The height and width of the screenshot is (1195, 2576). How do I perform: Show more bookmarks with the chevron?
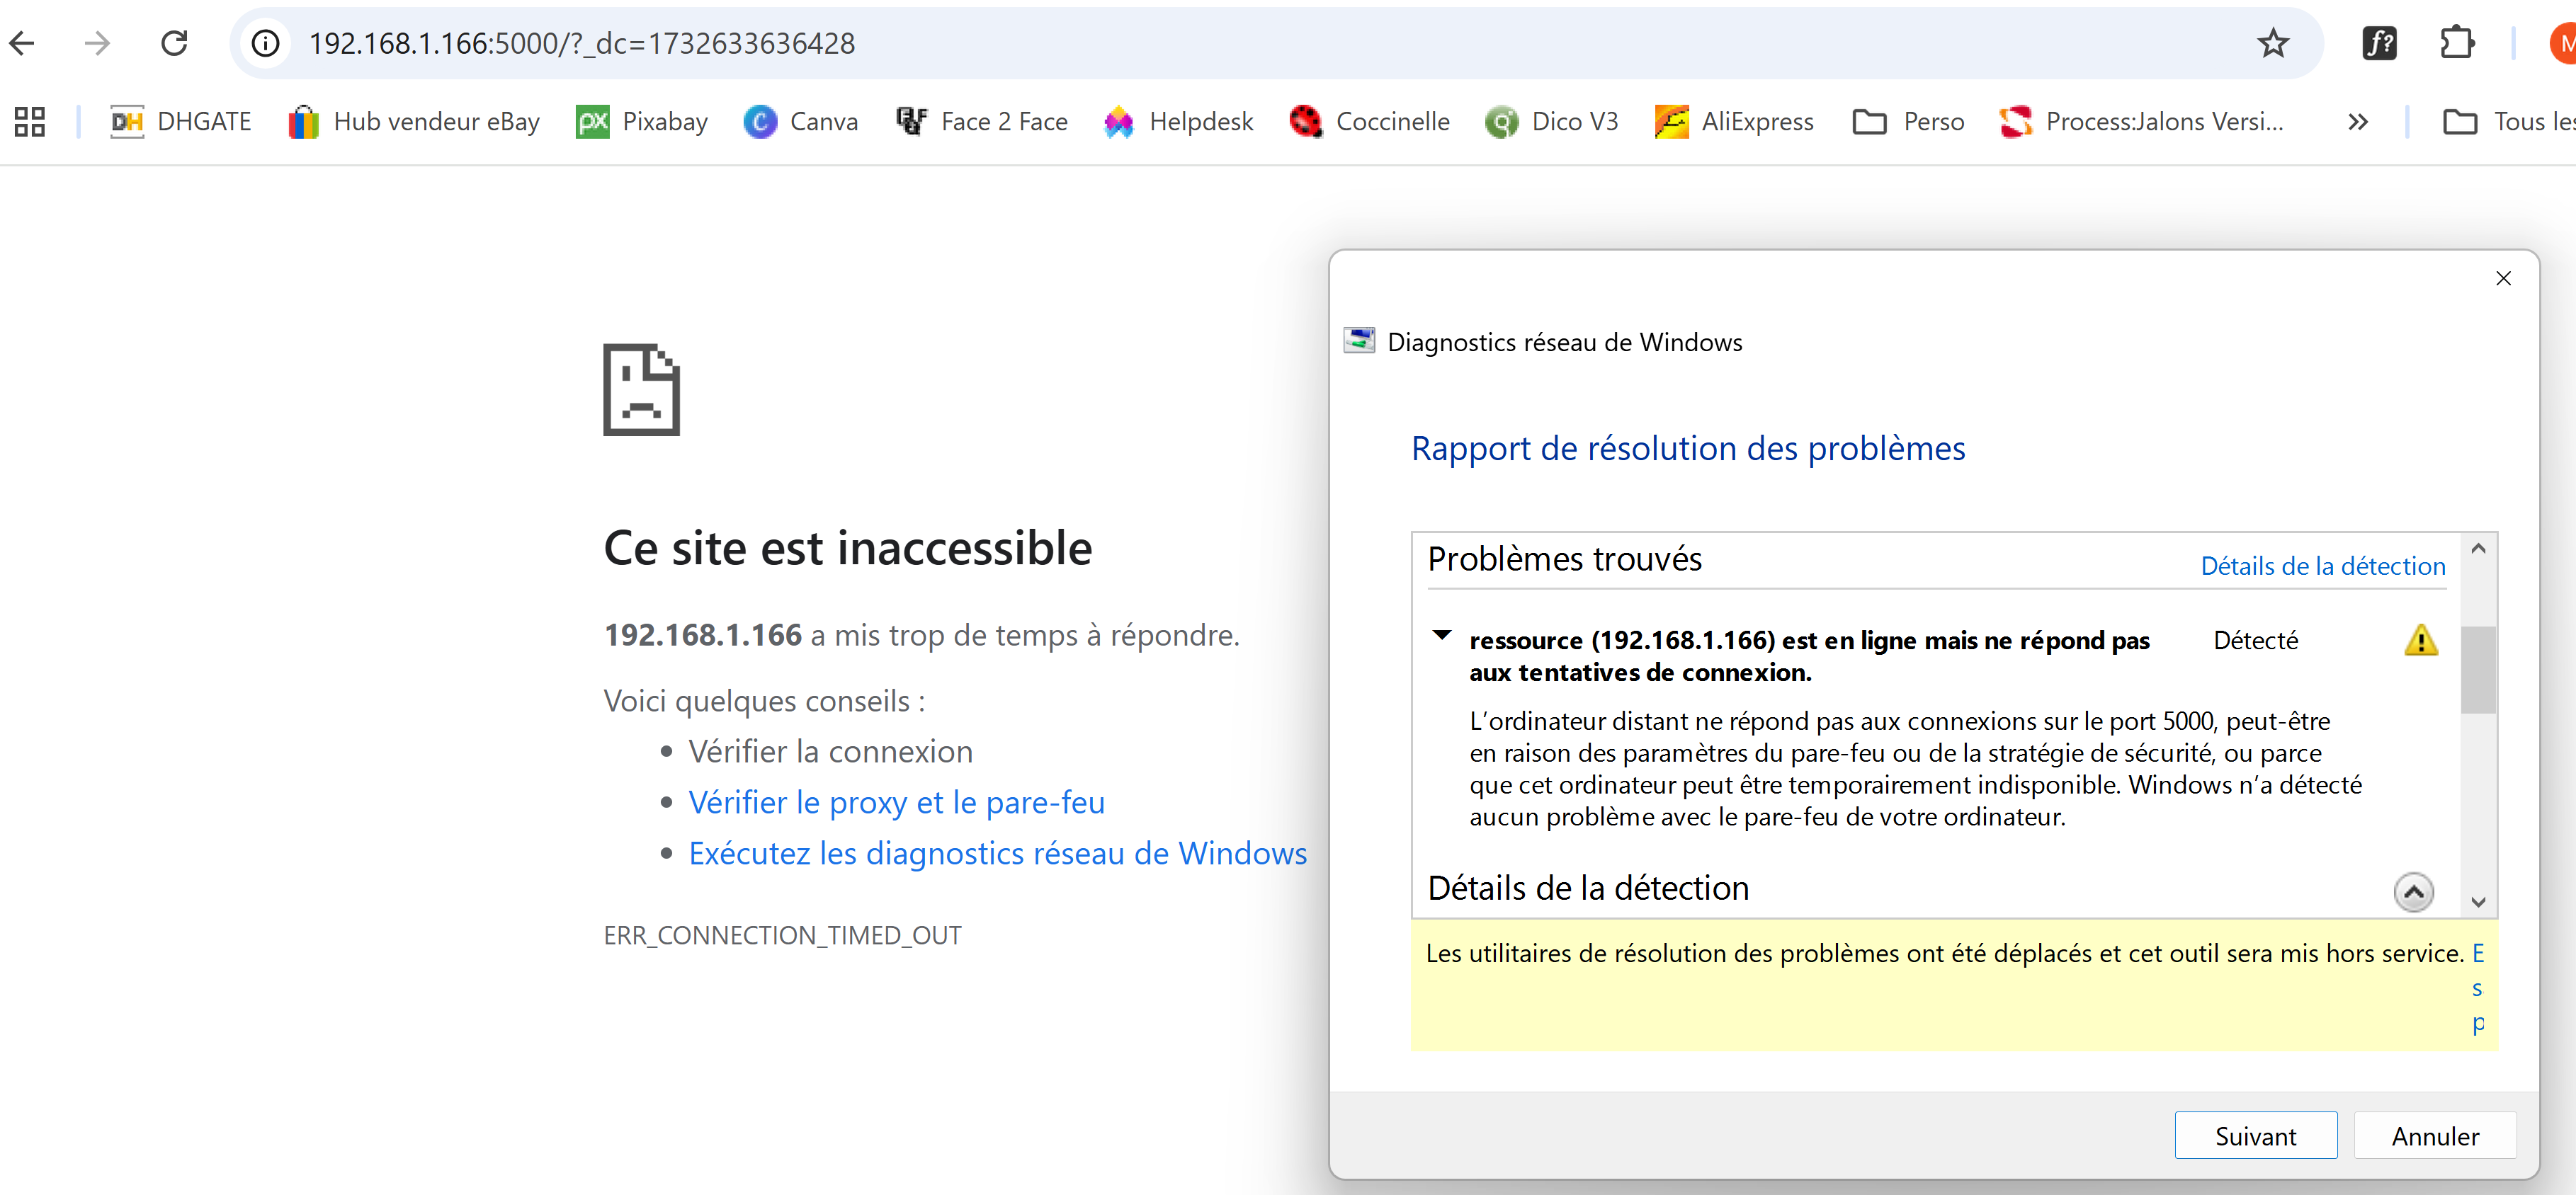pos(2357,122)
